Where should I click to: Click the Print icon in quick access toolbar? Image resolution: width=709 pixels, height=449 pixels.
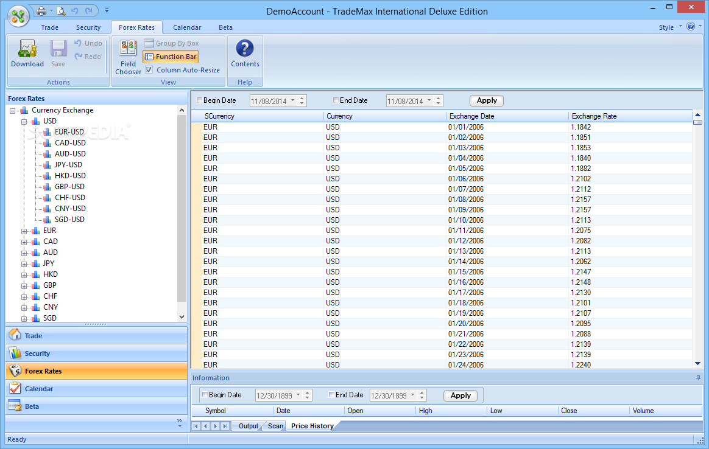point(41,10)
